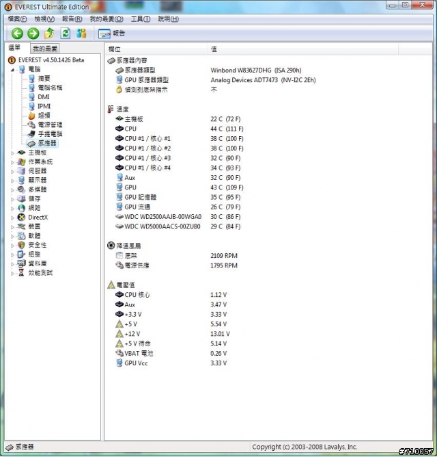Switch to the 我的最愛 tab
Image resolution: width=437 pixels, height=457 pixels.
45,49
